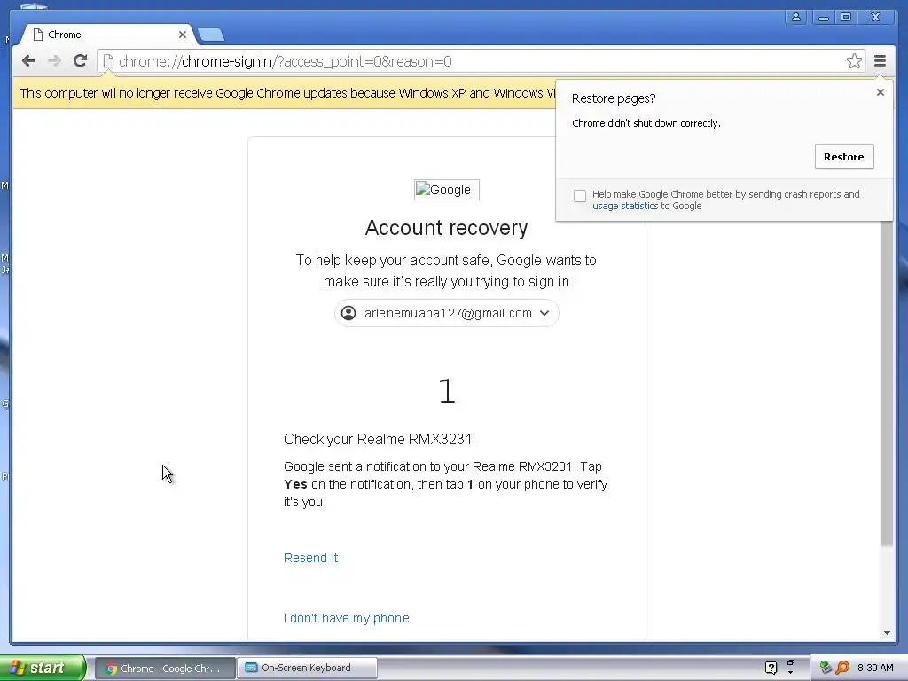The width and height of the screenshot is (908, 681).
Task: Click the forward navigation arrow
Action: tap(54, 61)
